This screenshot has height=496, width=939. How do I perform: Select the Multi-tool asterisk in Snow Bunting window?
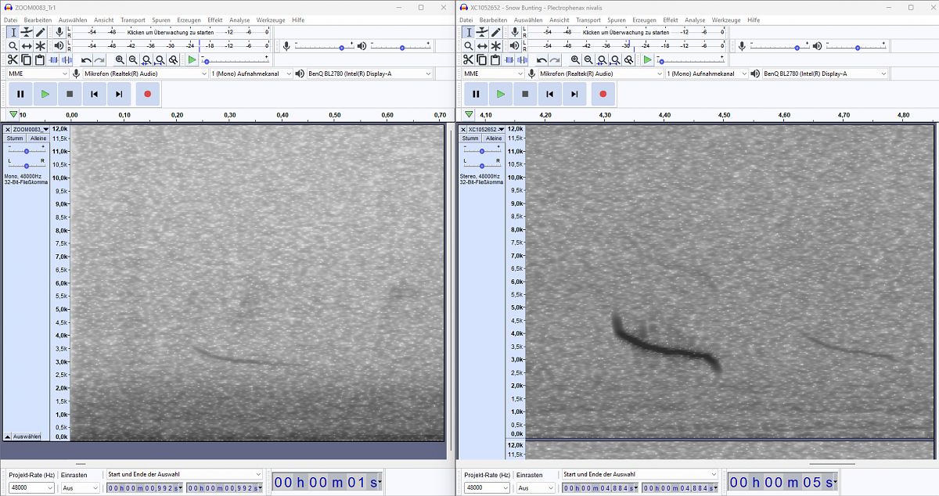[x=495, y=46]
